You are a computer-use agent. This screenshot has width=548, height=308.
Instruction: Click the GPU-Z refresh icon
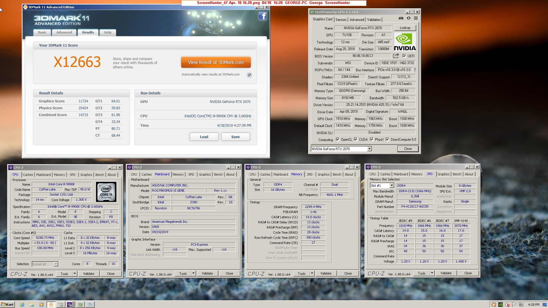(408, 18)
